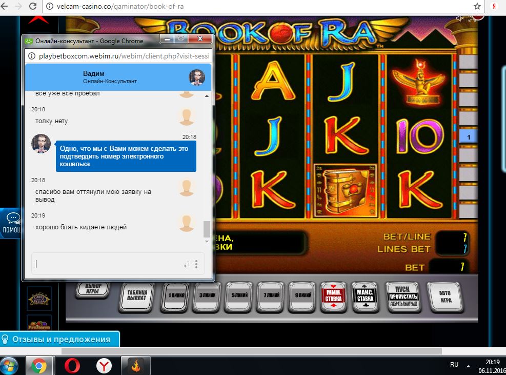506x375 pixels.
Task: Click message 'толку нету'
Action: [51, 121]
